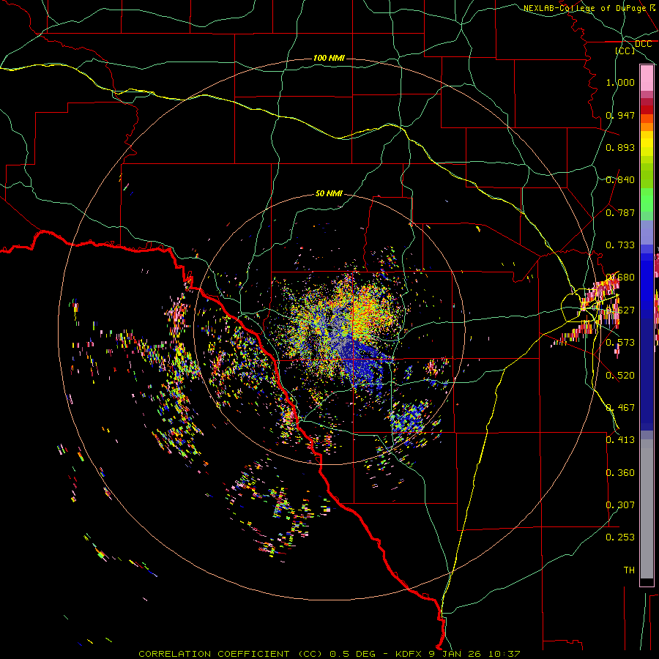Image resolution: width=659 pixels, height=659 pixels.
Task: Click the 1.000 legend value
Action: coord(620,82)
